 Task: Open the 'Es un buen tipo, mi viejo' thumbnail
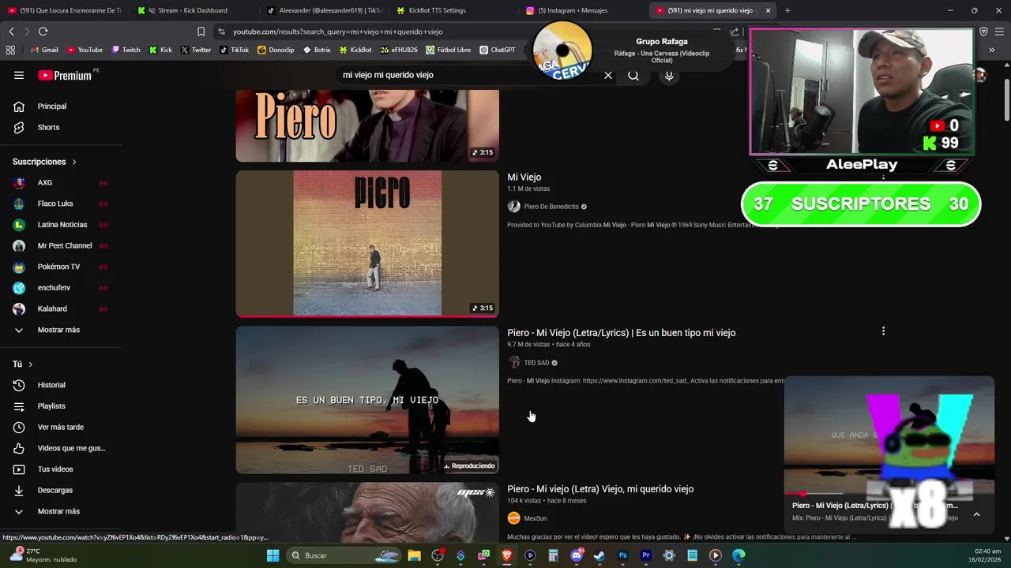coord(367,400)
